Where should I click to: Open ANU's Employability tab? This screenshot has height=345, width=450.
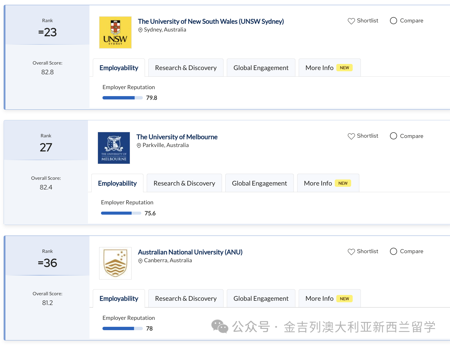point(119,298)
